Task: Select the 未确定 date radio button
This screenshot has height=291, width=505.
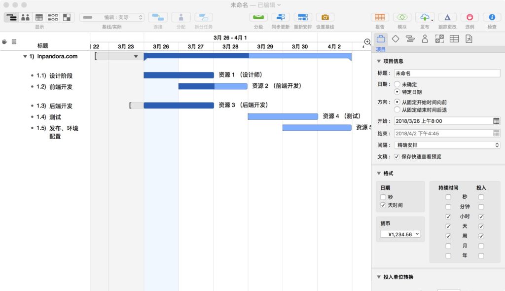Action: click(x=397, y=84)
